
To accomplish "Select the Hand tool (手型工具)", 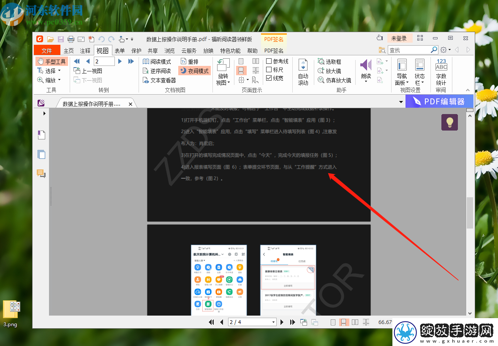I will pyautogui.click(x=52, y=62).
